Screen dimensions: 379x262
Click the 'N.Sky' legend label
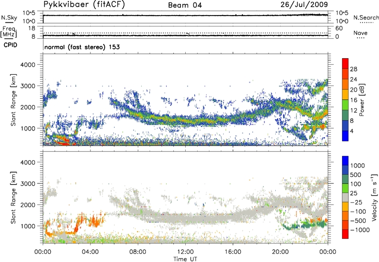click(9, 17)
